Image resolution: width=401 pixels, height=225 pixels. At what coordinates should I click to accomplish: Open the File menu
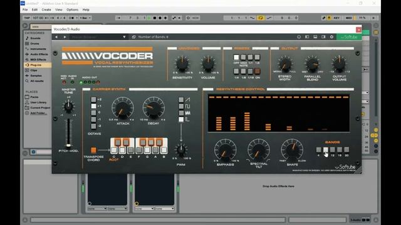pos(25,10)
